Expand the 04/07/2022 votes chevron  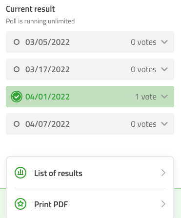pyautogui.click(x=164, y=124)
